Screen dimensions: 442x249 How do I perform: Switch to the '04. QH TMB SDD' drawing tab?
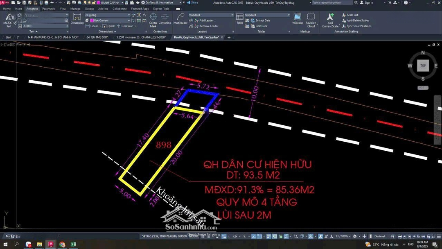pyautogui.click(x=97, y=37)
